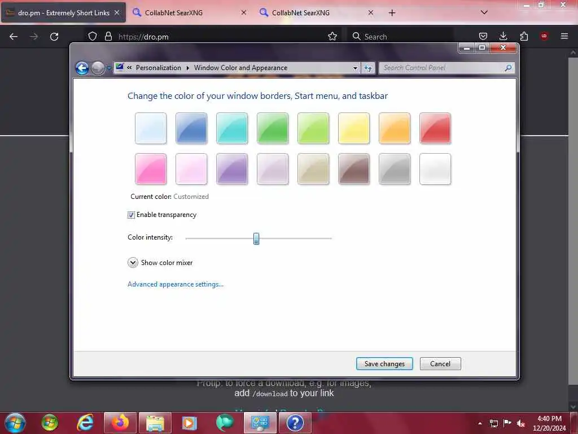Screen dimensions: 578x434
Task: Select the pale pink Blush swatch
Action: tap(191, 168)
